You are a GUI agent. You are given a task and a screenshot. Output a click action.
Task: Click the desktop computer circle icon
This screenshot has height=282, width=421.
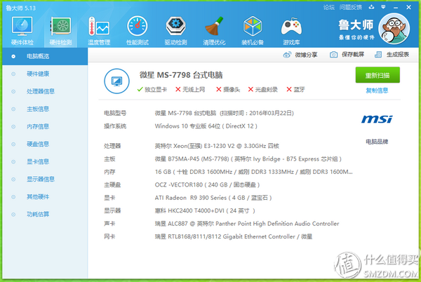point(116,81)
